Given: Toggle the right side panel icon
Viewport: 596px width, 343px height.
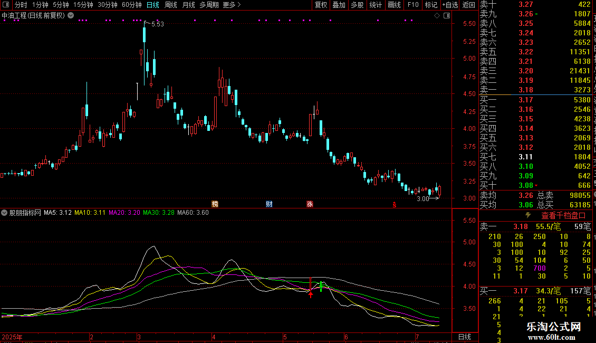Looking at the screenshot, I should tap(447, 15).
